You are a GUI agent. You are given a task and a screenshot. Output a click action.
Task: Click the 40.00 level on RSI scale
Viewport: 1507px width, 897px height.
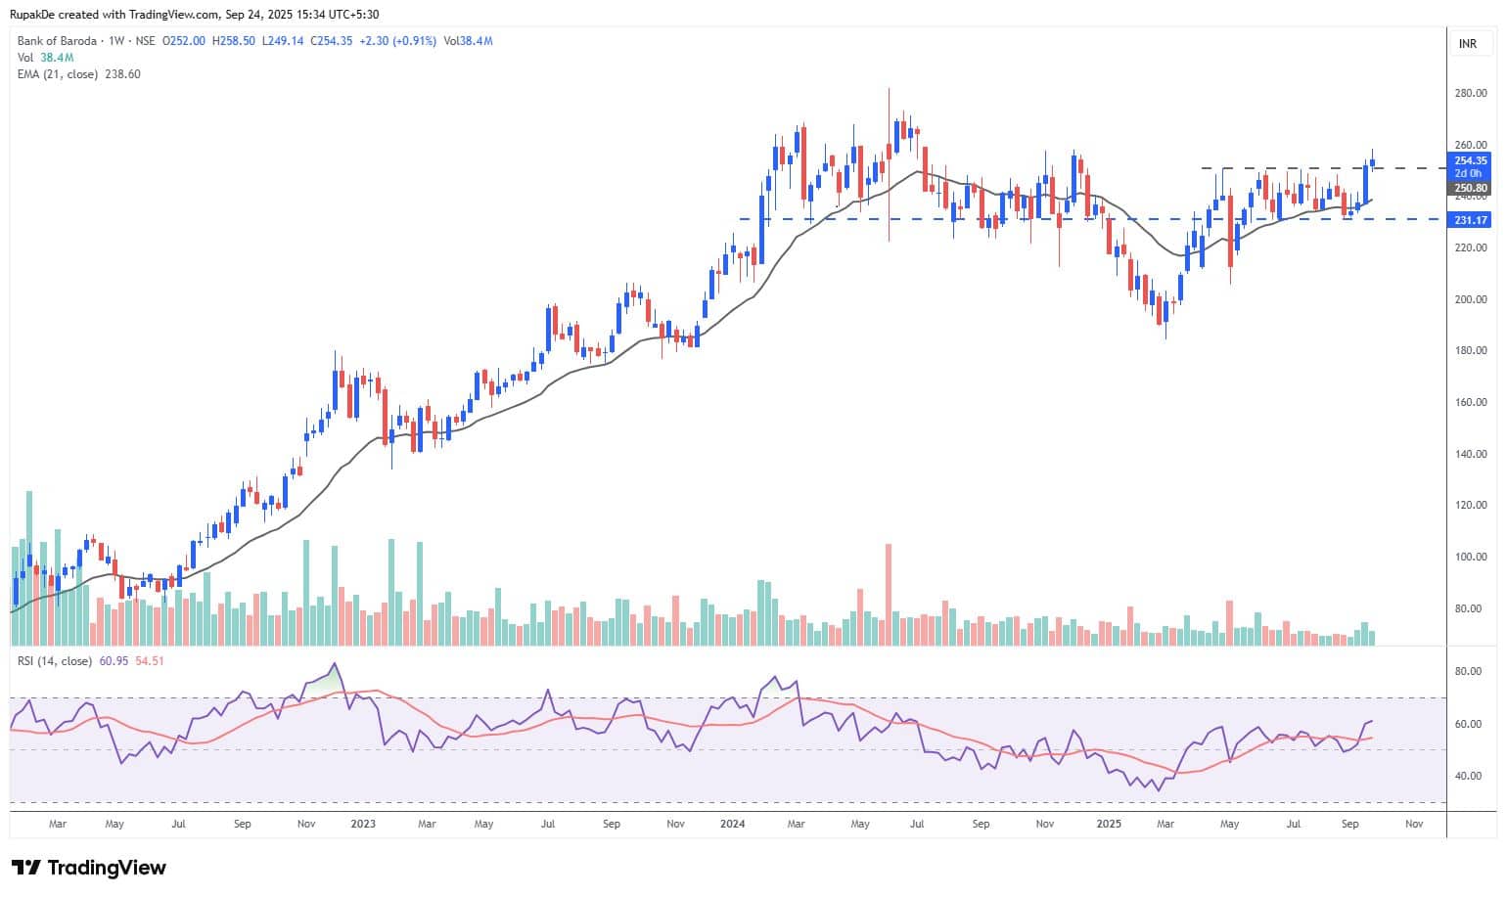click(1467, 777)
